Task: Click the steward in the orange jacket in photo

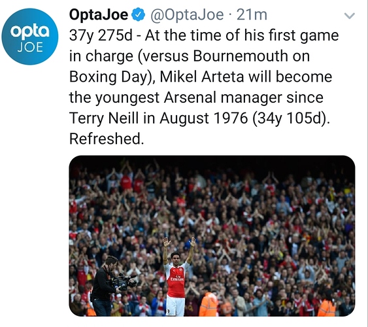Action: [208, 304]
